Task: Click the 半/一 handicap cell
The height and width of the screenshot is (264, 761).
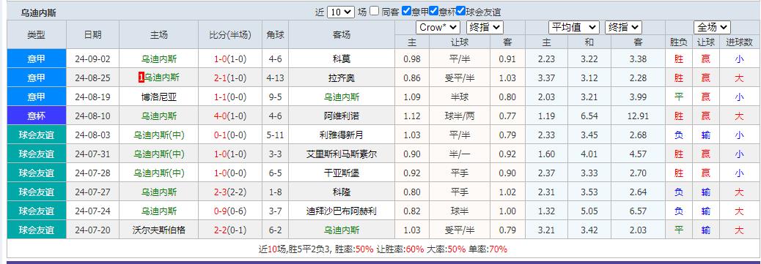Action: pyautogui.click(x=460, y=154)
